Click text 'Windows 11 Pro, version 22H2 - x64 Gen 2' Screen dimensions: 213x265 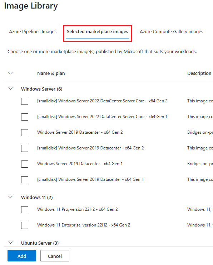pos(78,209)
